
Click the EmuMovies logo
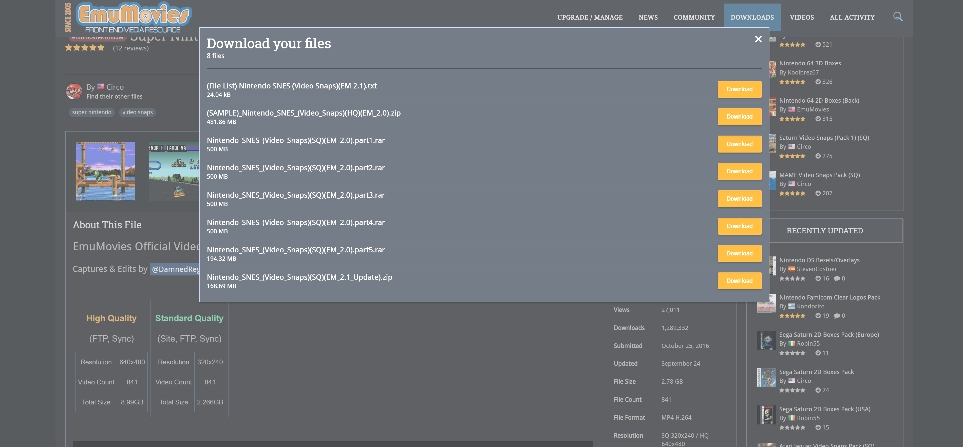tap(129, 17)
